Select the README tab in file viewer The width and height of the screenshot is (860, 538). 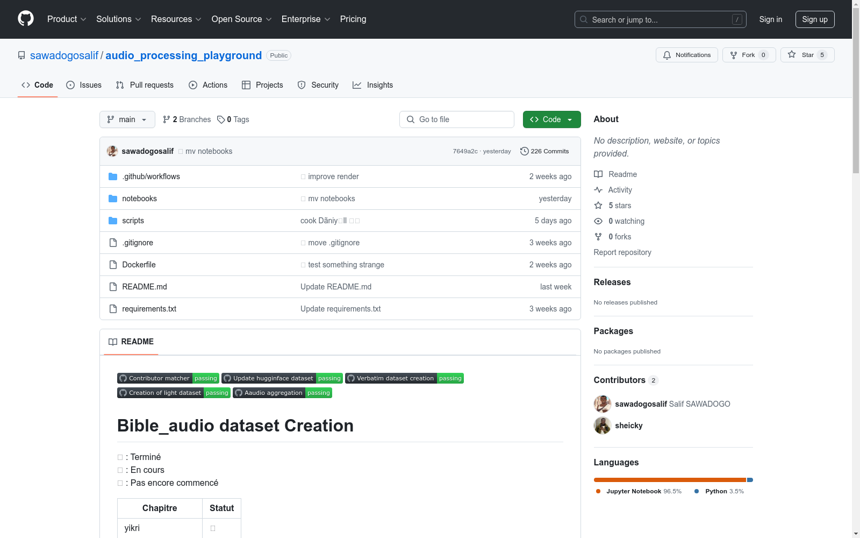(131, 342)
